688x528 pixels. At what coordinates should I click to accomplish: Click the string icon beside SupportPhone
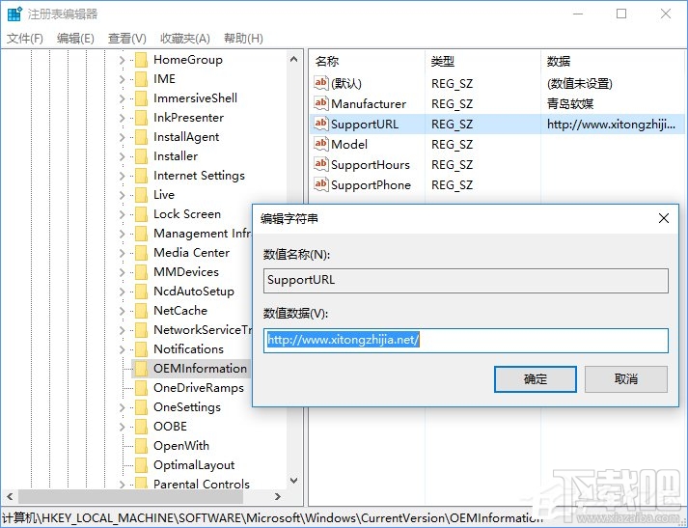pyautogui.click(x=321, y=184)
